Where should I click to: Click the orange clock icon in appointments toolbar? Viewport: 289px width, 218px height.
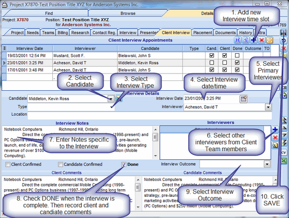269,40
